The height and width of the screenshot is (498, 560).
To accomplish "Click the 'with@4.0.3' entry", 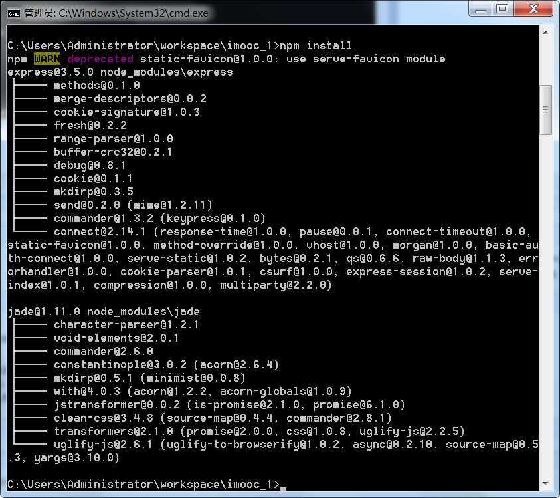I will tap(87, 391).
